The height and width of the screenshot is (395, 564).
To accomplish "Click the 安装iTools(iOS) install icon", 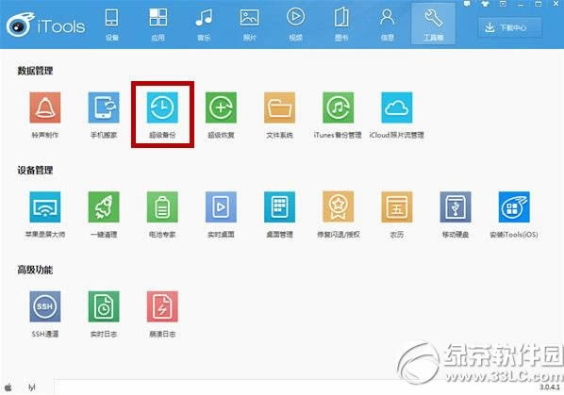I will (x=514, y=207).
